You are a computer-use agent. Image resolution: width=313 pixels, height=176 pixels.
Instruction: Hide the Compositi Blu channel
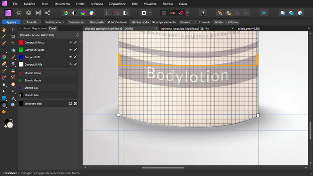(x=70, y=57)
